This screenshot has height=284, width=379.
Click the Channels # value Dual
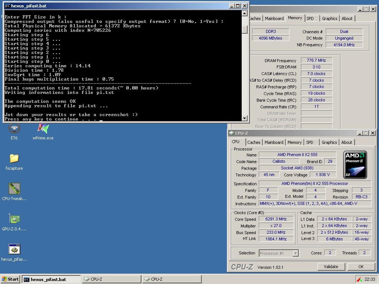point(344,31)
